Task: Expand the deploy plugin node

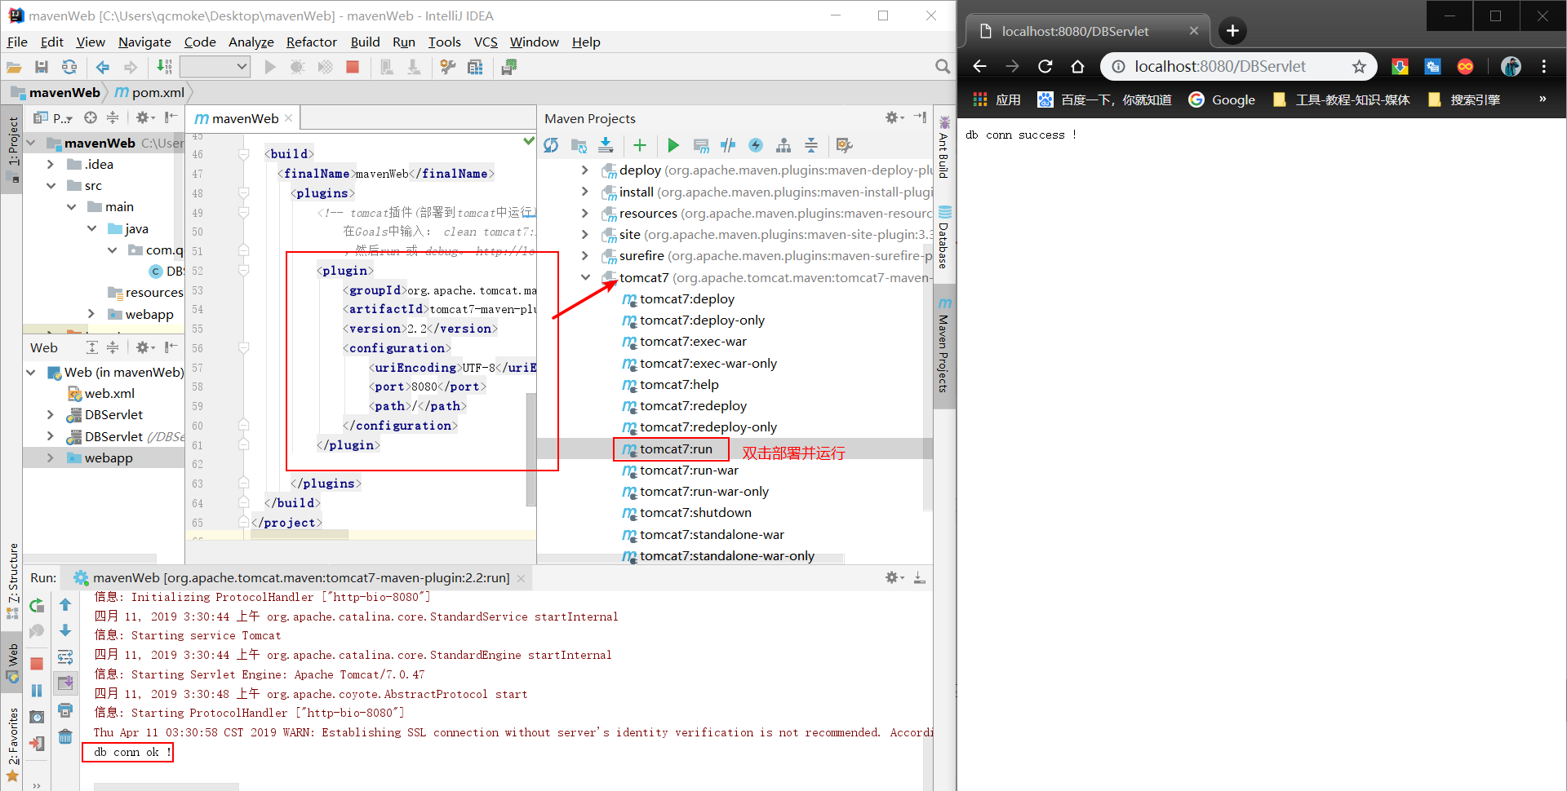Action: pyautogui.click(x=585, y=170)
